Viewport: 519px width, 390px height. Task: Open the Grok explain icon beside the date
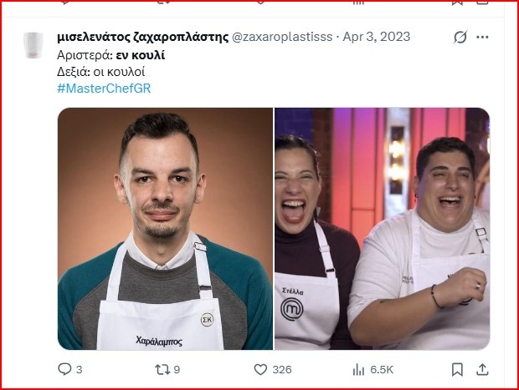pos(460,37)
